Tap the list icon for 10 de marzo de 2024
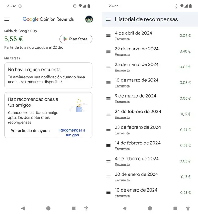This screenshot has width=198, height=214. click(x=108, y=83)
